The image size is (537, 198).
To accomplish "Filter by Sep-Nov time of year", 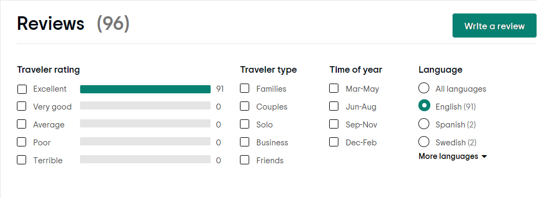I will pyautogui.click(x=334, y=124).
